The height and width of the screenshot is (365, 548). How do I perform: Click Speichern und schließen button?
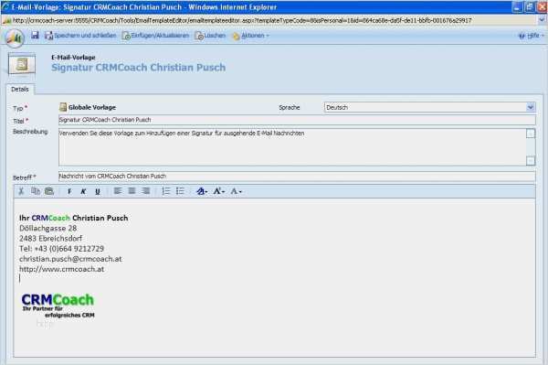point(80,36)
